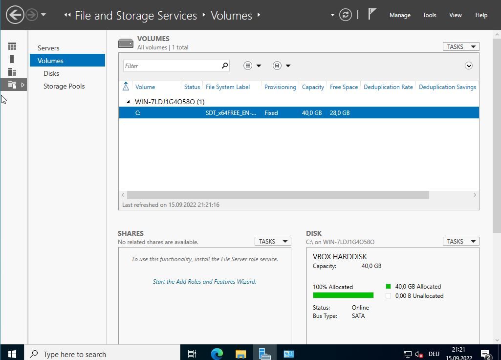
Task: Open the Task View taskbar button
Action: pos(192,354)
